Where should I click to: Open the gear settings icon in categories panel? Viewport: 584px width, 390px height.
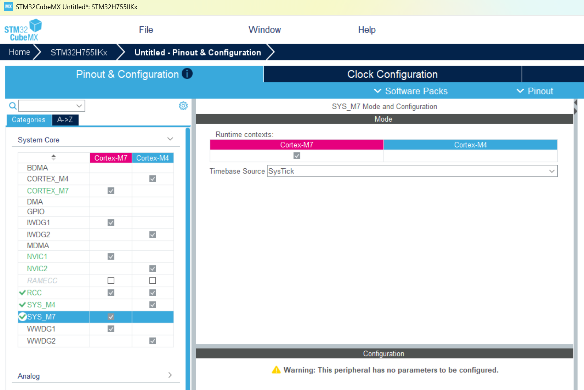(x=183, y=106)
